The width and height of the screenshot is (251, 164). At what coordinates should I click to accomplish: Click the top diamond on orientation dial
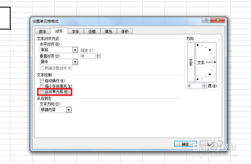(x=198, y=45)
